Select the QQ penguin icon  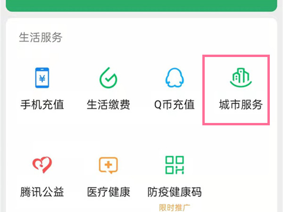click(175, 78)
